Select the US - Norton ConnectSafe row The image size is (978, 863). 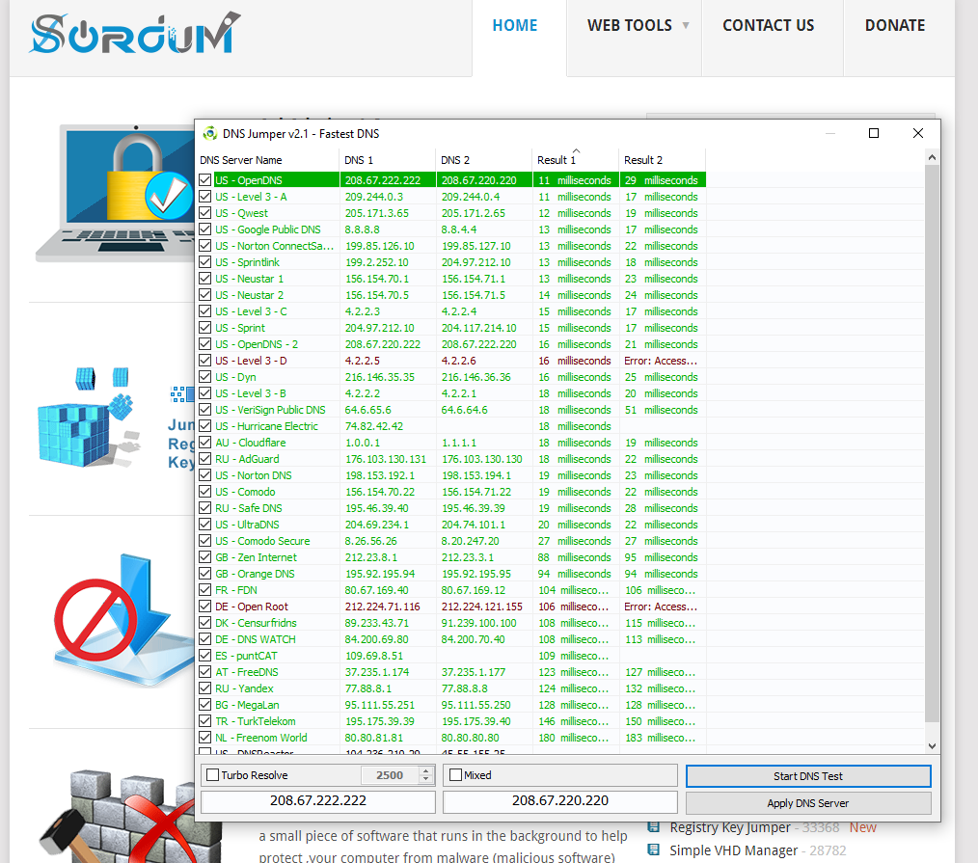tap(452, 246)
